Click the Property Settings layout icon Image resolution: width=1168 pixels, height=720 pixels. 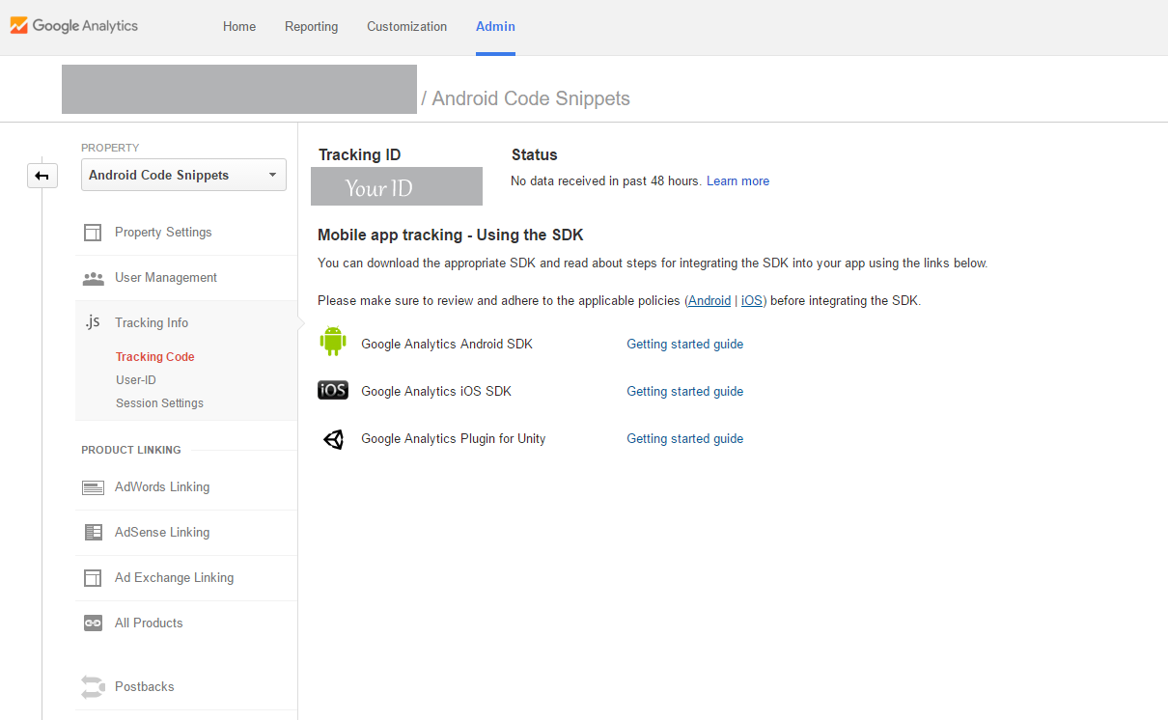[93, 233]
